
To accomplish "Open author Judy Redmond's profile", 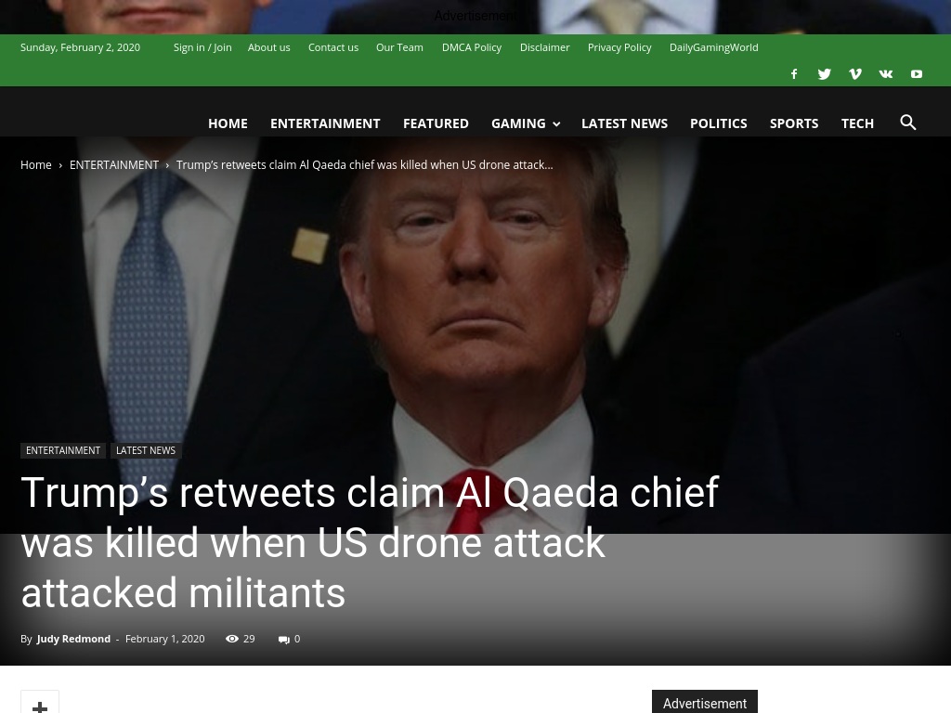I will tap(73, 639).
